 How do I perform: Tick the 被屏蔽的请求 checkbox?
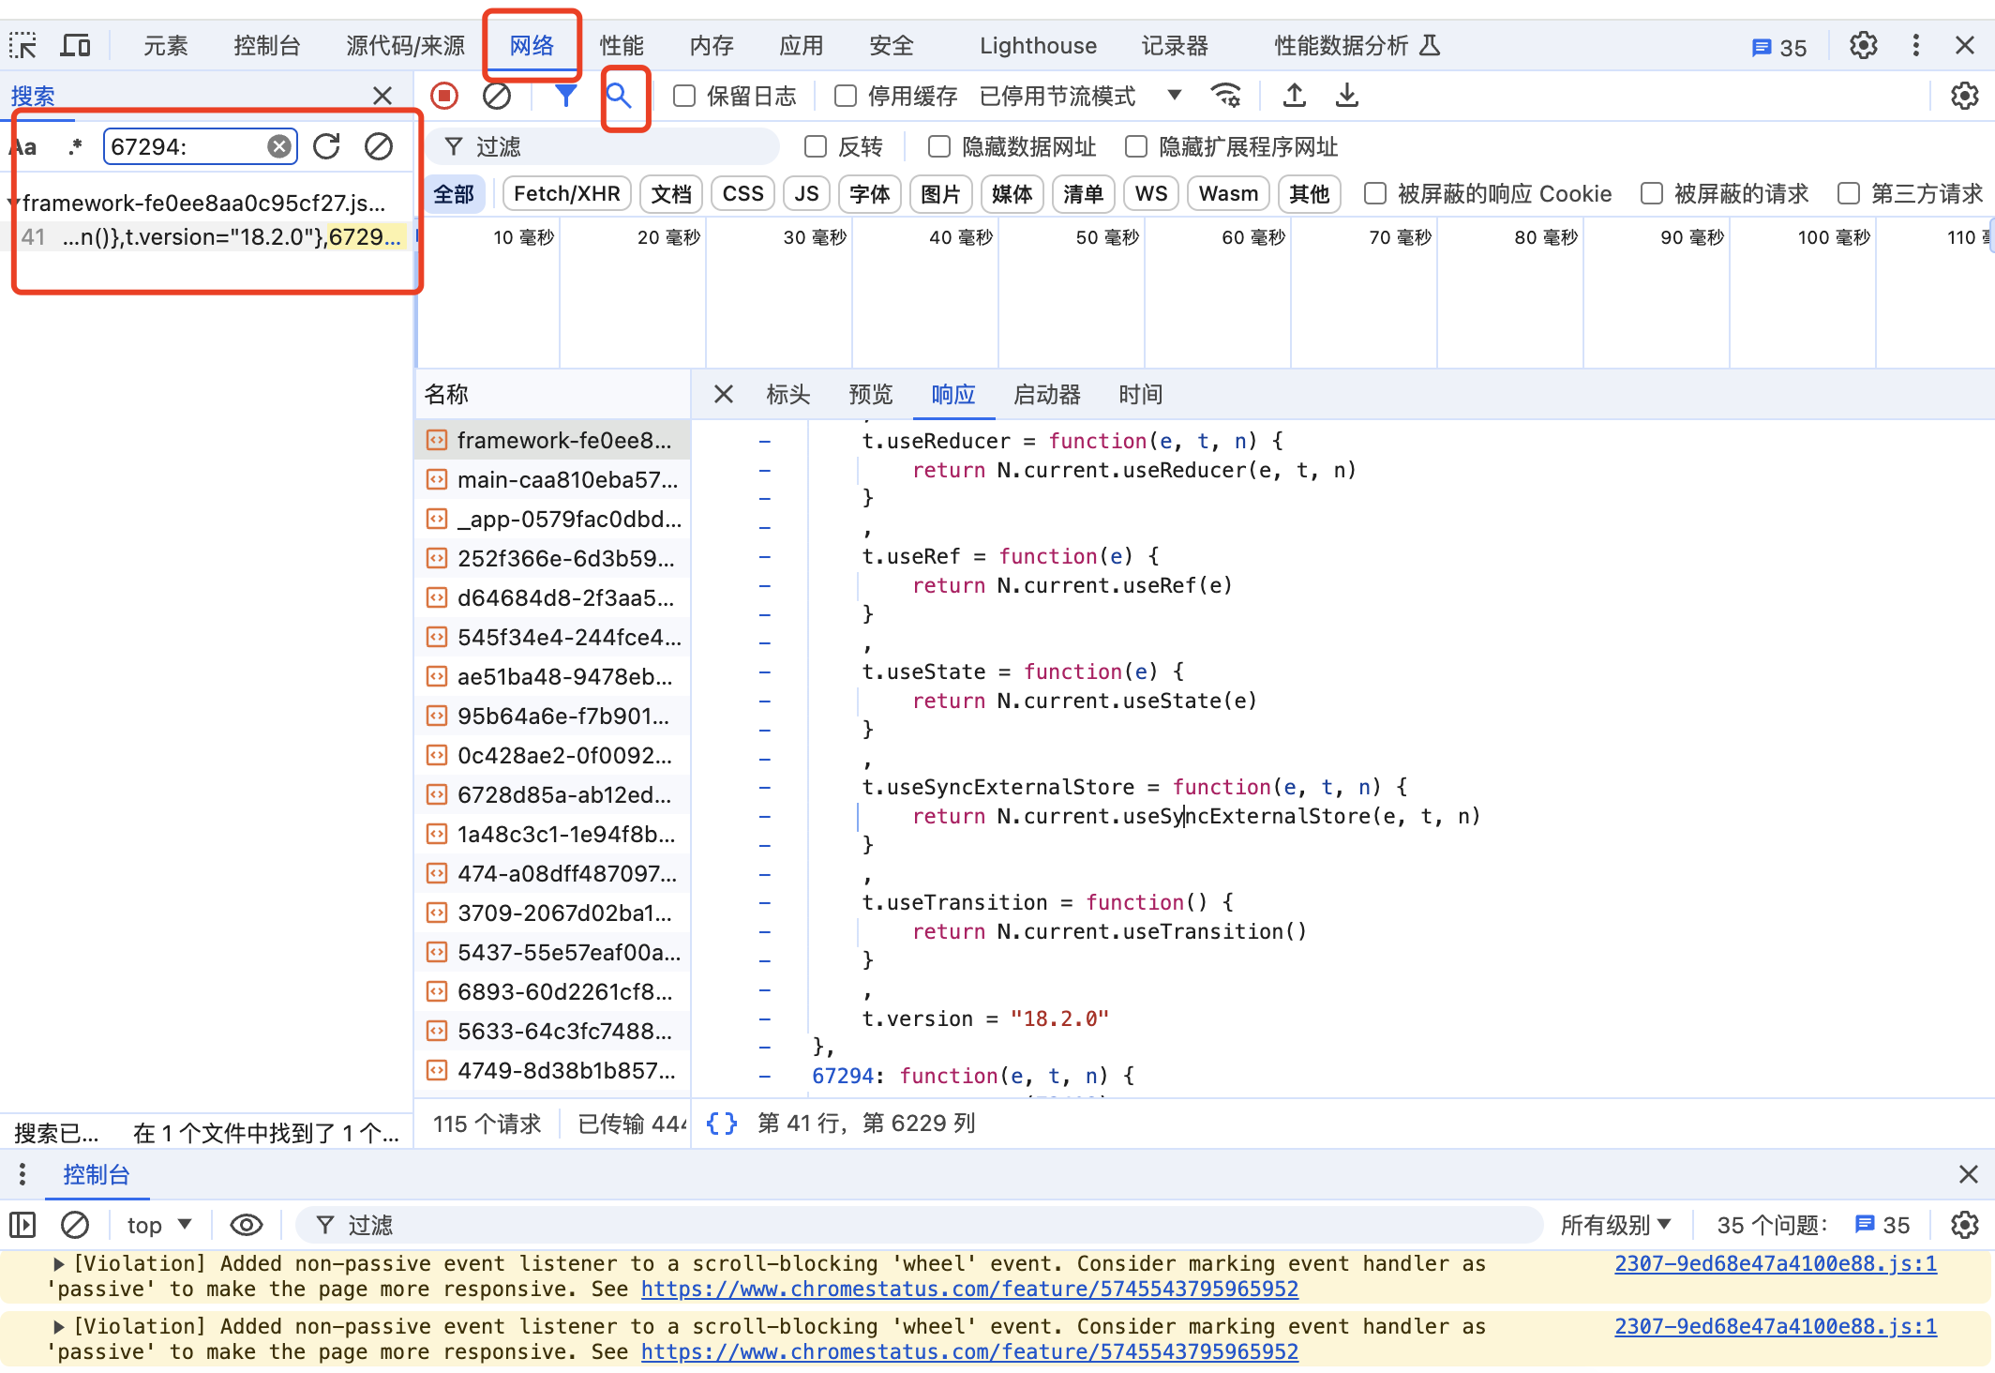coord(1652,193)
